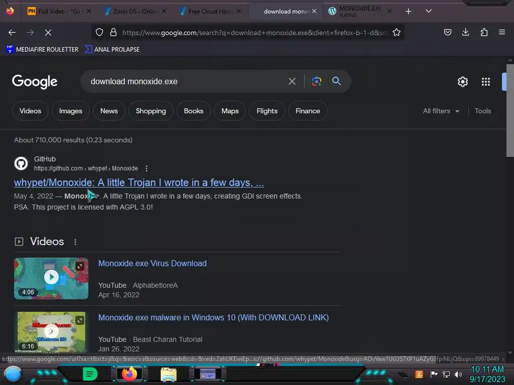Viewport: 514px width, 385px height.
Task: Open a new browser tab
Action: pyautogui.click(x=408, y=12)
